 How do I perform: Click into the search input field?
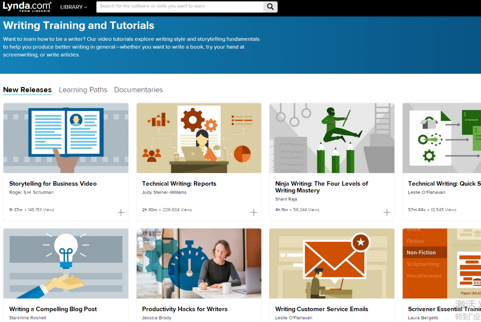(x=179, y=7)
